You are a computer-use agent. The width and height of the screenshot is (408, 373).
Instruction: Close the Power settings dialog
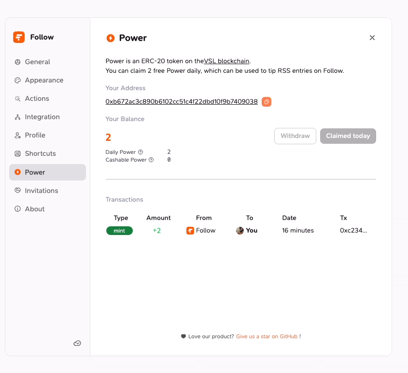(372, 38)
